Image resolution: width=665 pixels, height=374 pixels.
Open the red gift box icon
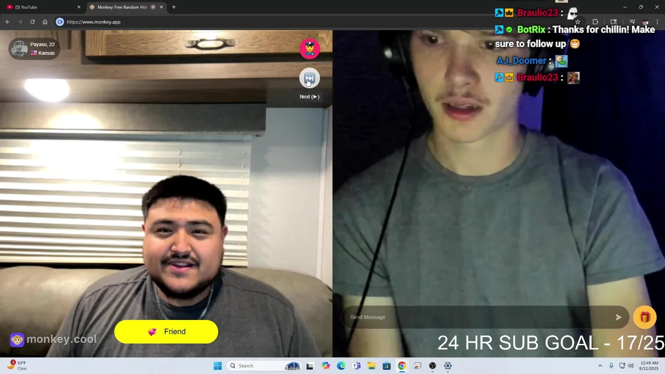point(645,317)
